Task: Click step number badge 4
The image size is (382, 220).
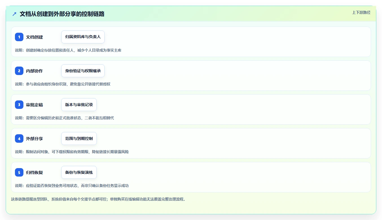Action: 19,138
